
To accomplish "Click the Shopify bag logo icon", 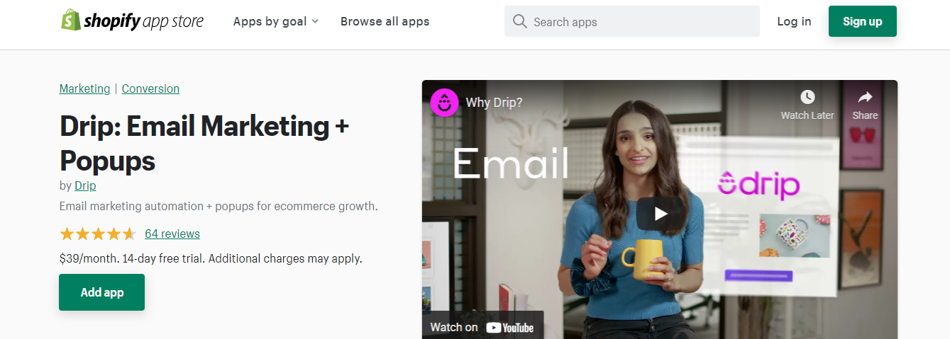I will tap(70, 21).
